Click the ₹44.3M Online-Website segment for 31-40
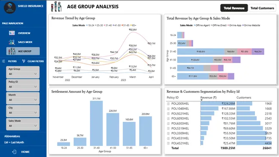The width and height of the screenshot is (279, 157). point(258,51)
